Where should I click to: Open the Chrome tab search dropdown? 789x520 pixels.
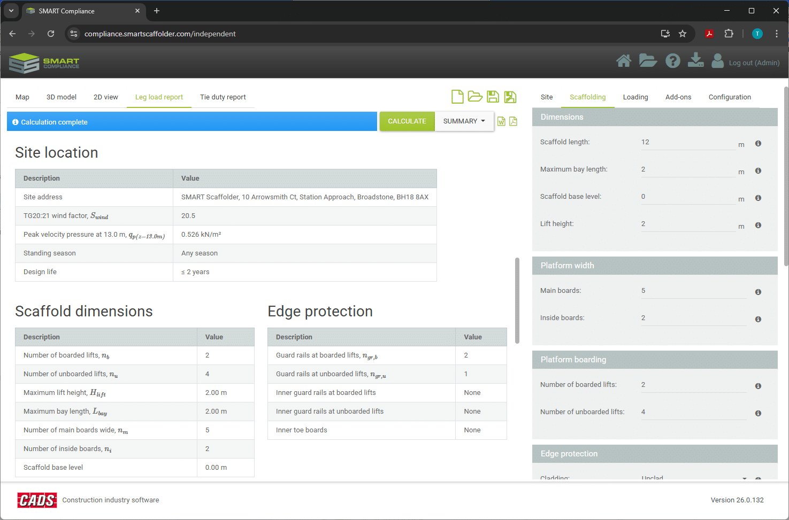pos(11,11)
